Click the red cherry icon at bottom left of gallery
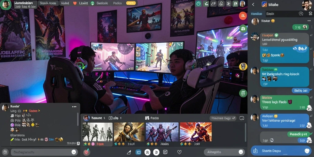Image resolution: width=314 pixels, height=157 pixels. tap(87, 152)
